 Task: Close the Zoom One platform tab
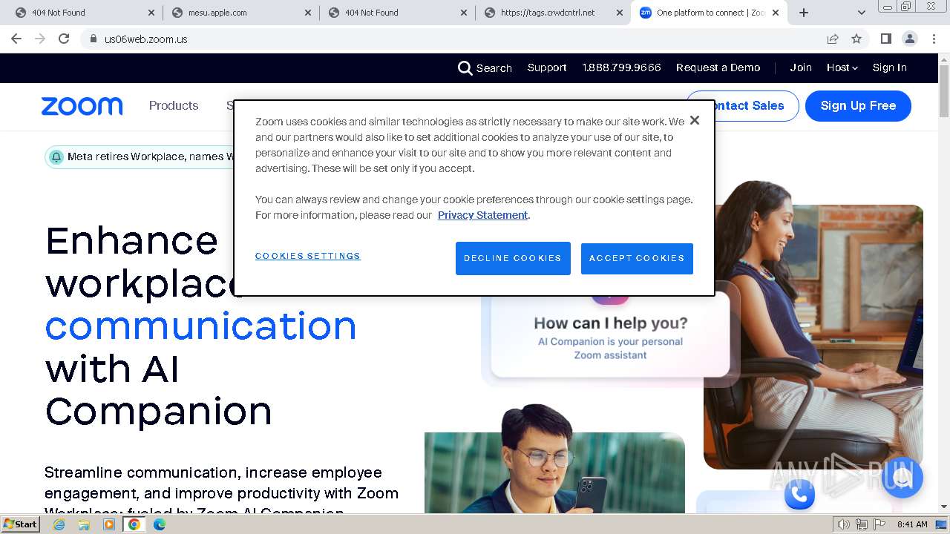[x=776, y=13]
